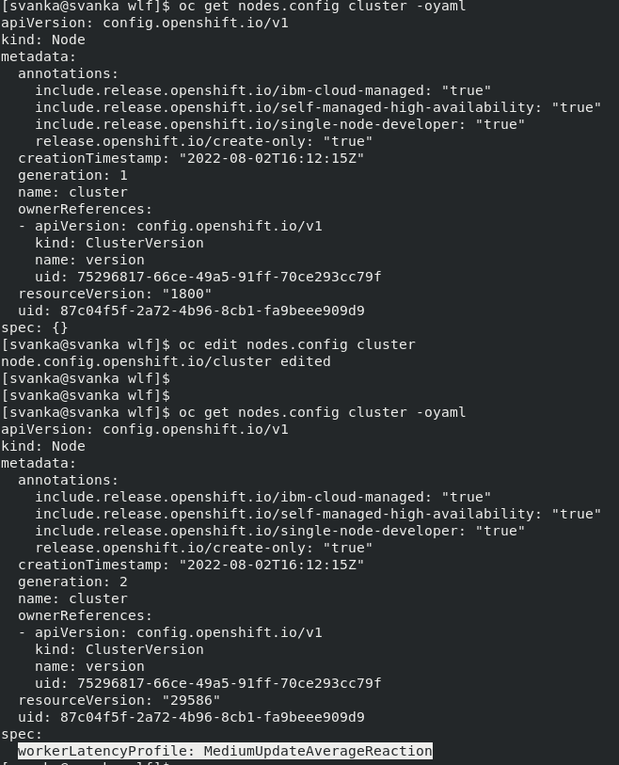This screenshot has height=765, width=619.
Task: Click the "node.config.openshift.io/cluster edited" message
Action: [x=166, y=361]
